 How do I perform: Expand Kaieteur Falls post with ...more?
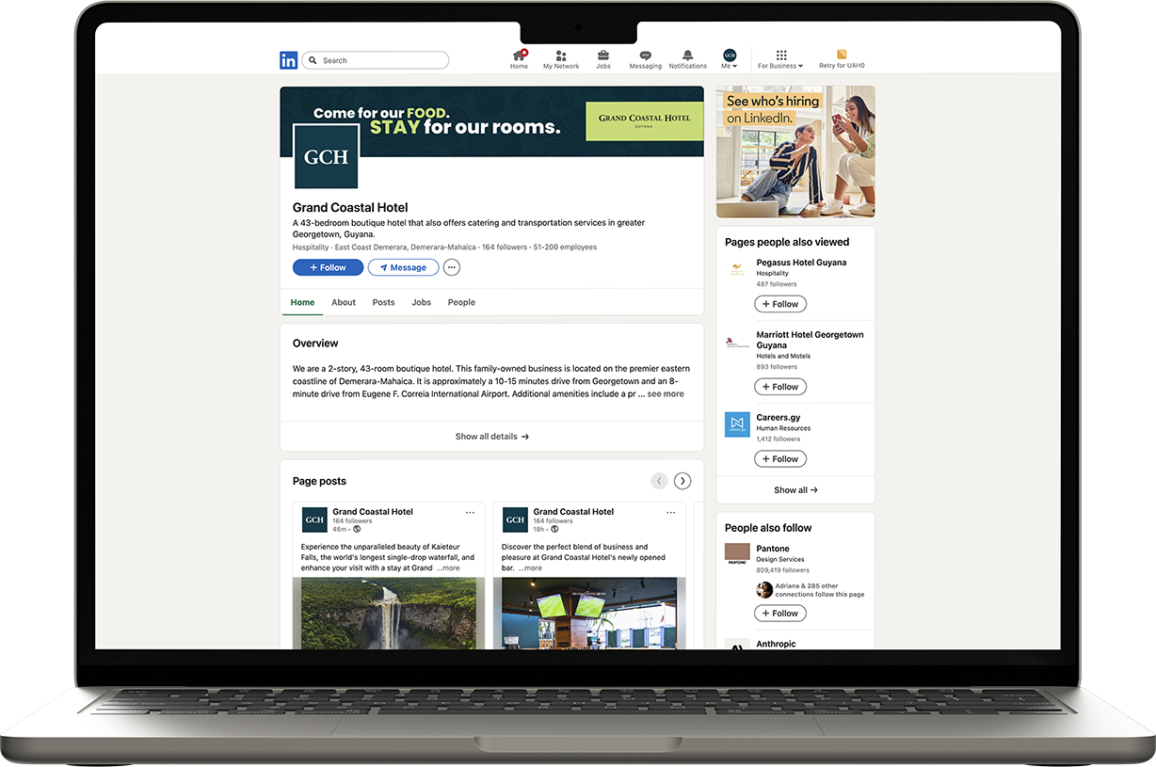point(448,568)
